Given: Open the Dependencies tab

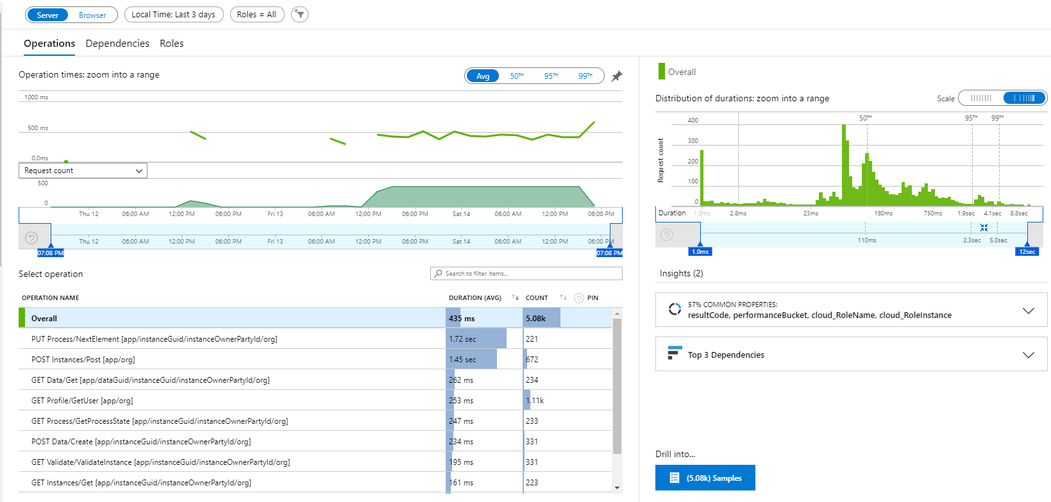Looking at the screenshot, I should [117, 44].
